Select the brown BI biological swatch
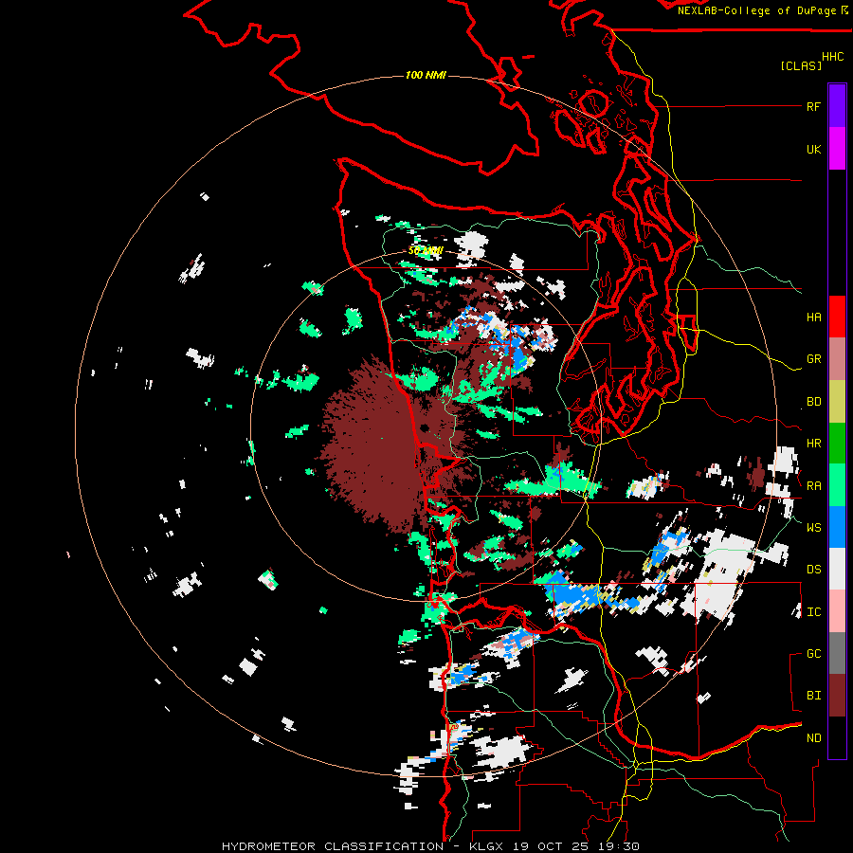853x853 pixels. pos(837,696)
